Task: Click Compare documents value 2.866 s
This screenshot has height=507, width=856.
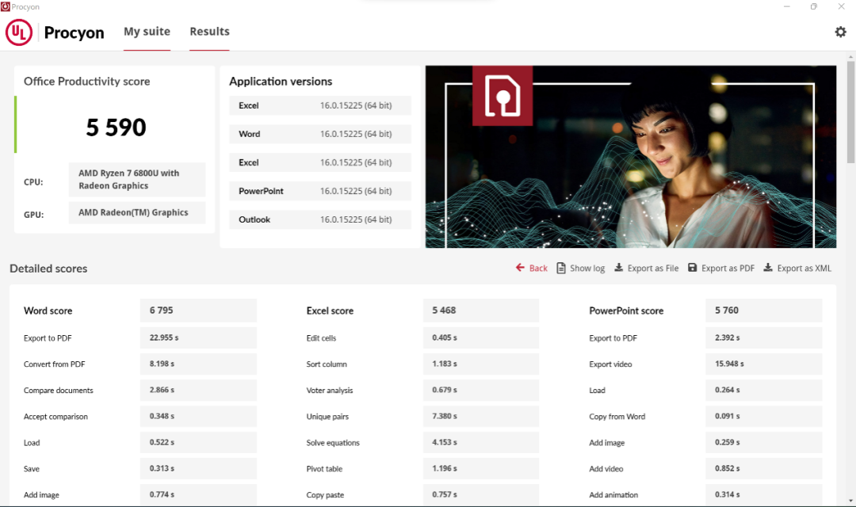Action: 198,391
